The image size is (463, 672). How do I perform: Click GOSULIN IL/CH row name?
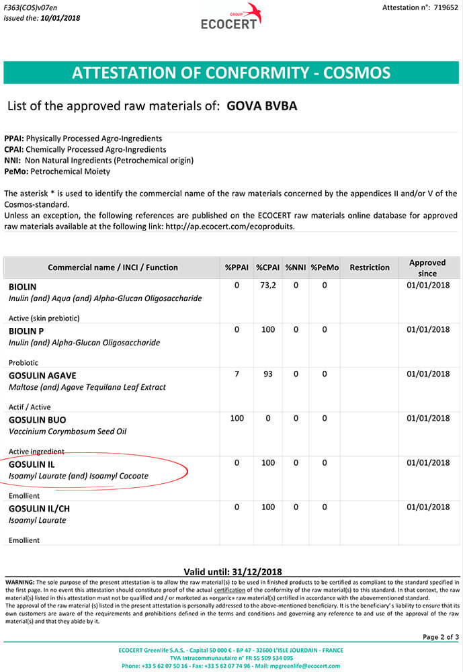point(39,509)
